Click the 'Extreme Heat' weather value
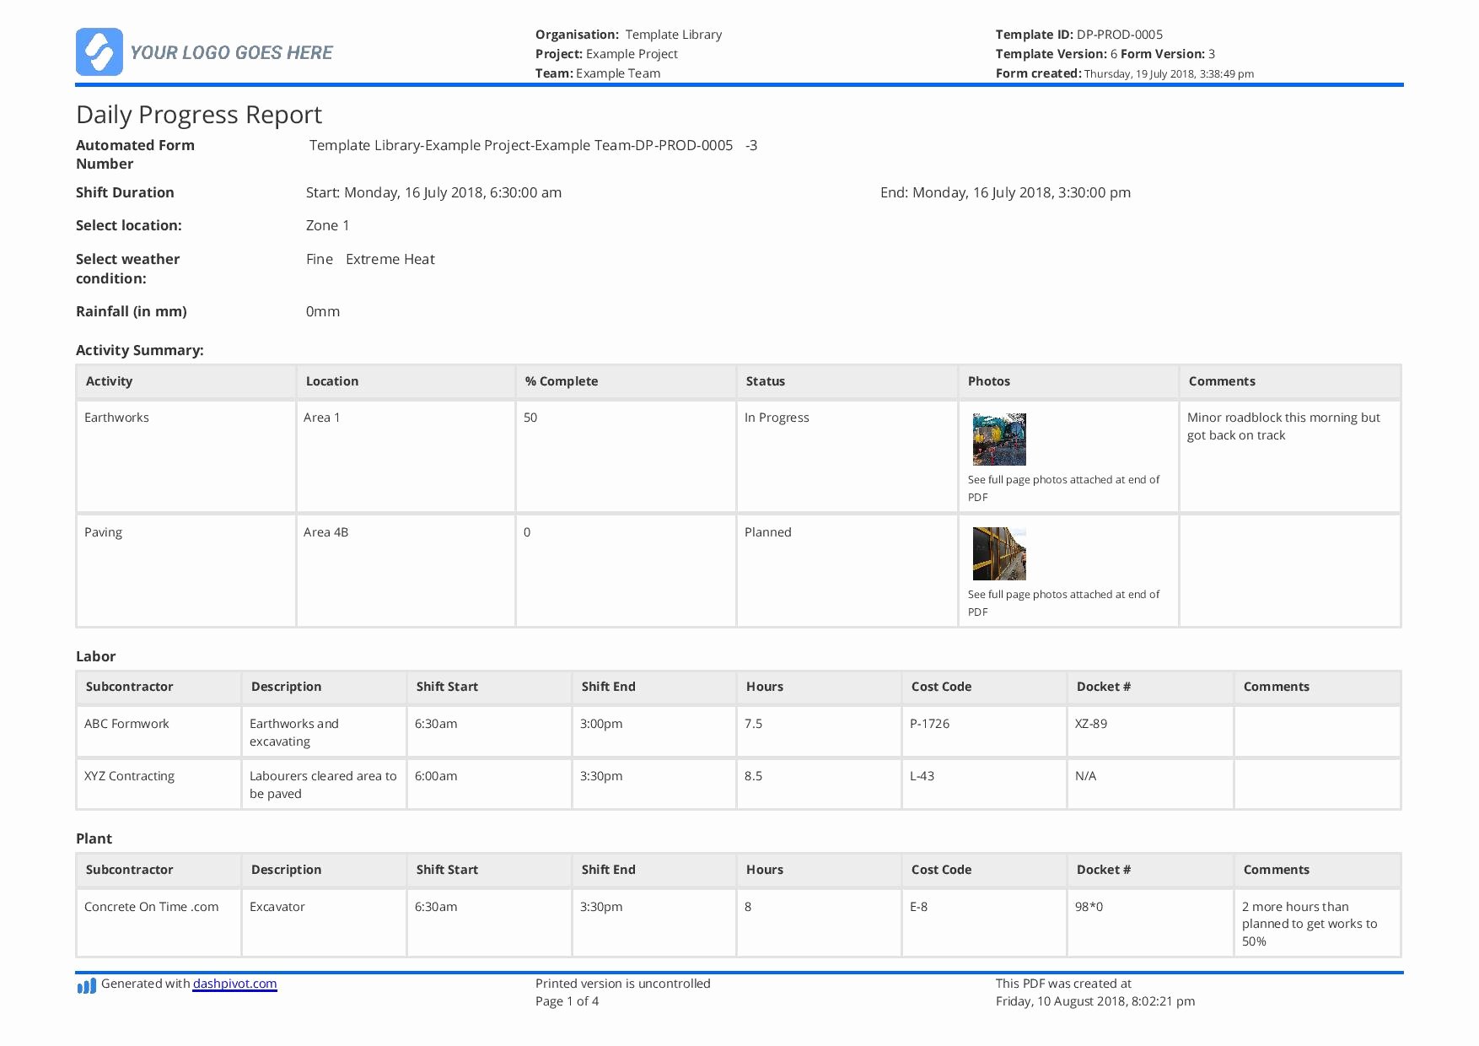 click(390, 259)
